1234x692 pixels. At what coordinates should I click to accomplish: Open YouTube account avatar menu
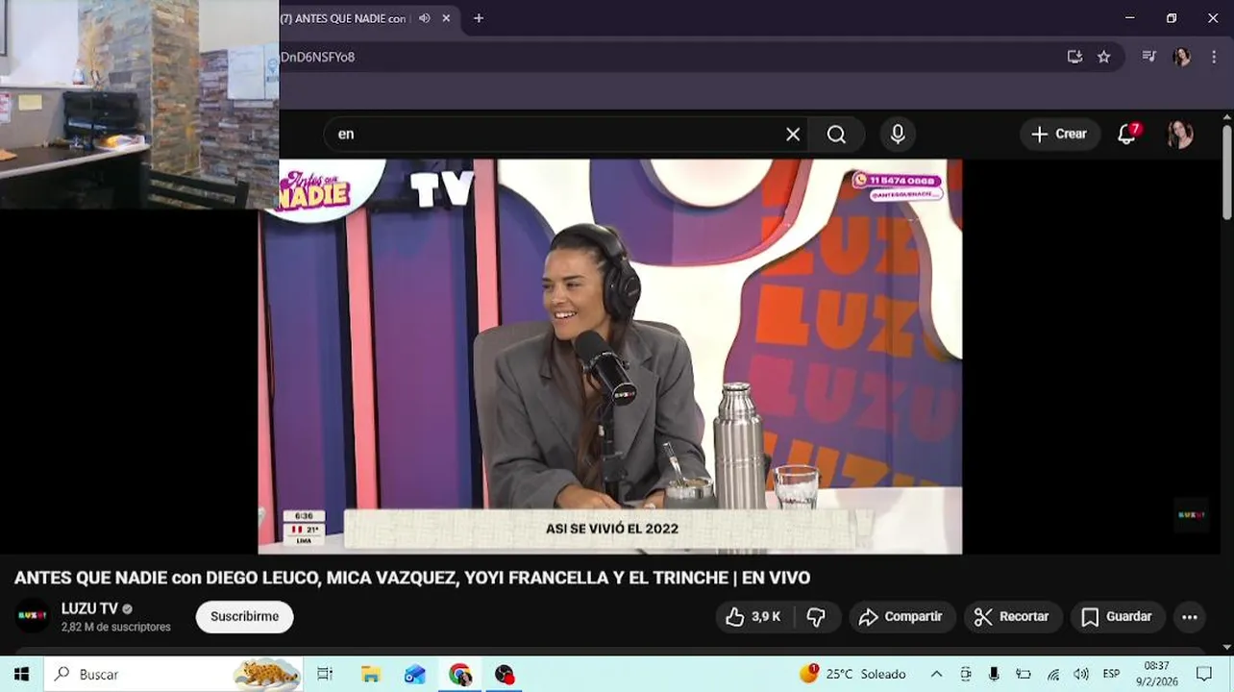[x=1180, y=135]
